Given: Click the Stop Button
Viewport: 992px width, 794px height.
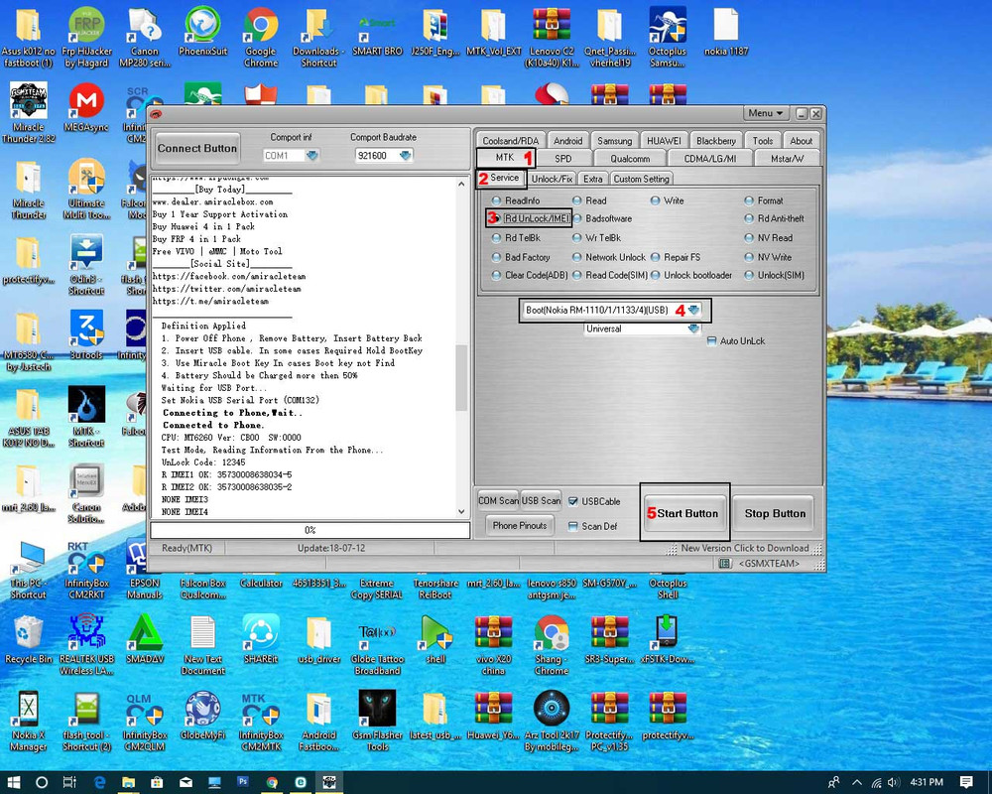Looking at the screenshot, I should tap(775, 513).
